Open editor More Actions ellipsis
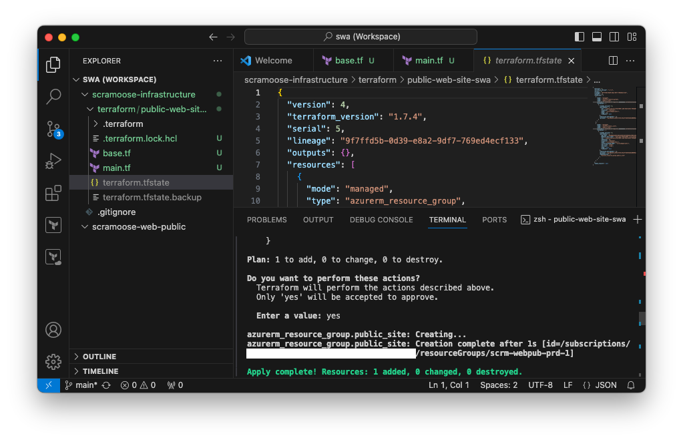This screenshot has height=442, width=683. pos(630,61)
